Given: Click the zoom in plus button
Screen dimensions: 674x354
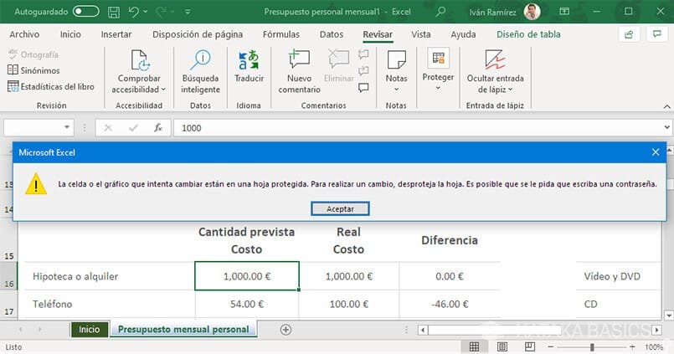Looking at the screenshot, I should [632, 346].
